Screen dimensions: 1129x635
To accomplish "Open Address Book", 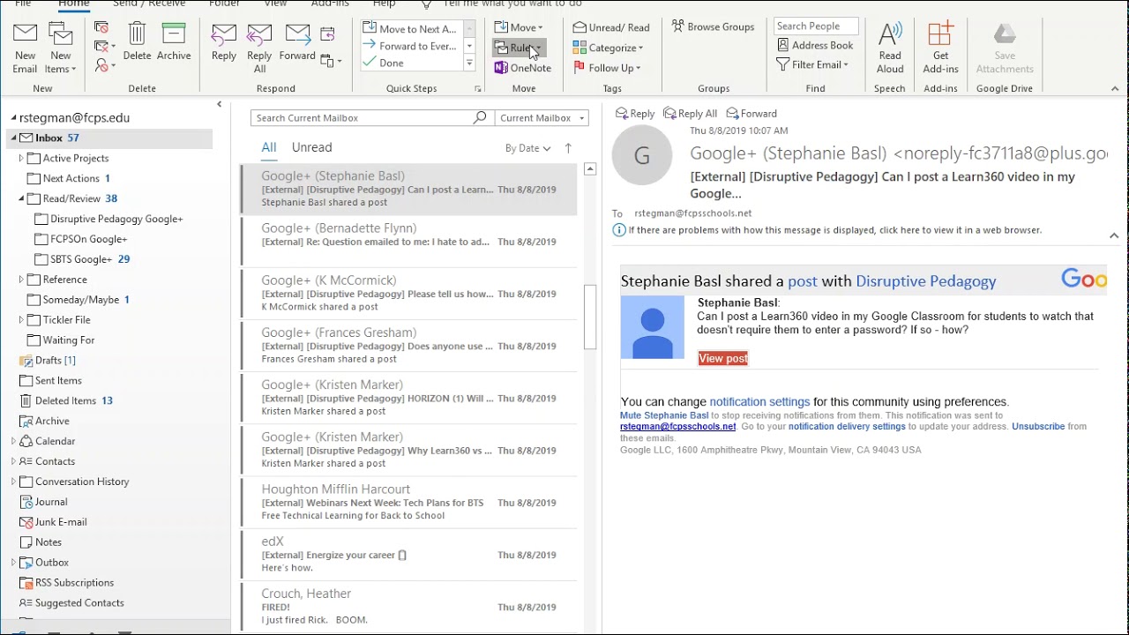I will point(815,45).
